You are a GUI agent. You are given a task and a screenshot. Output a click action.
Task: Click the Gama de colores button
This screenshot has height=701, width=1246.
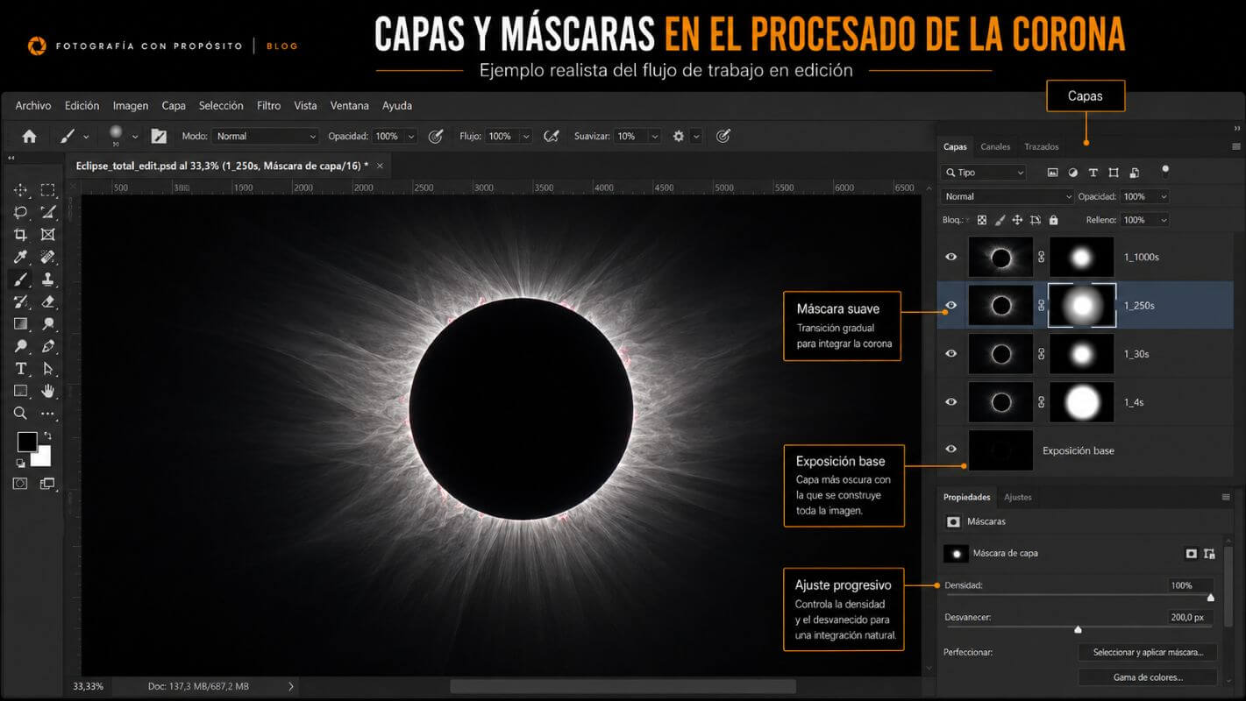(x=1148, y=676)
